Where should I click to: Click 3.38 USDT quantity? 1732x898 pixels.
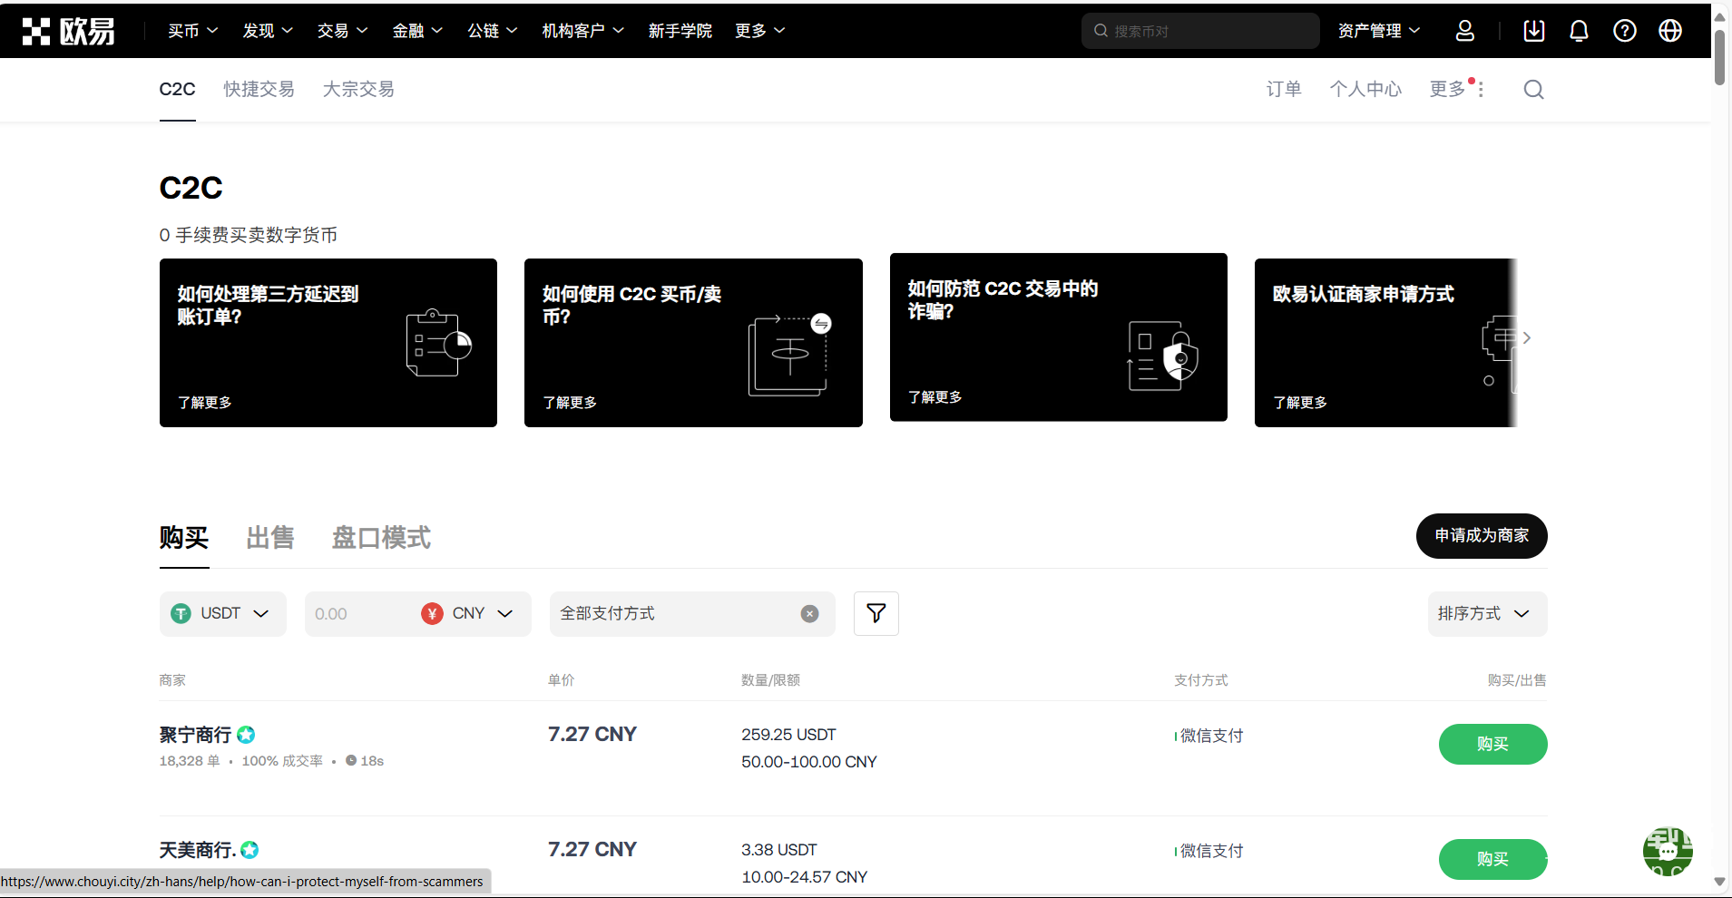tap(779, 850)
